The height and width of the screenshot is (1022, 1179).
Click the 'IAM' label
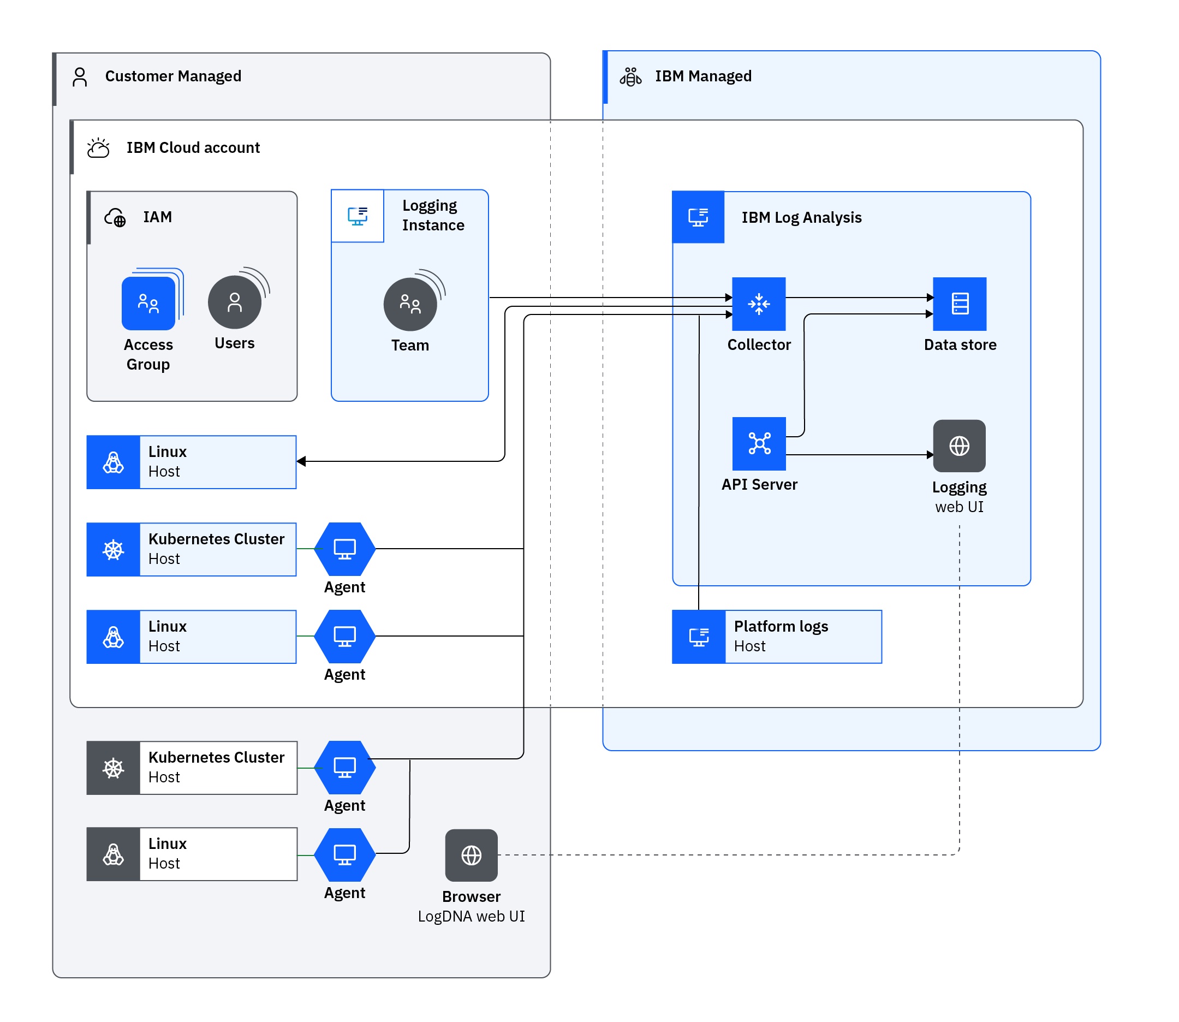click(x=158, y=217)
